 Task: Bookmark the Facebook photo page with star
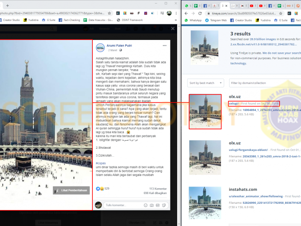[109, 13]
